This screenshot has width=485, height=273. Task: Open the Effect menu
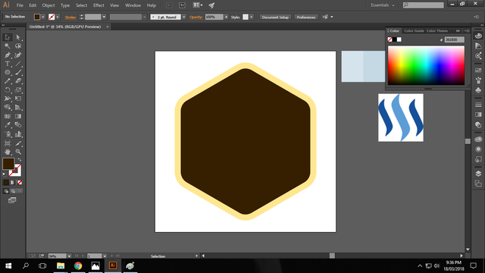(x=99, y=5)
